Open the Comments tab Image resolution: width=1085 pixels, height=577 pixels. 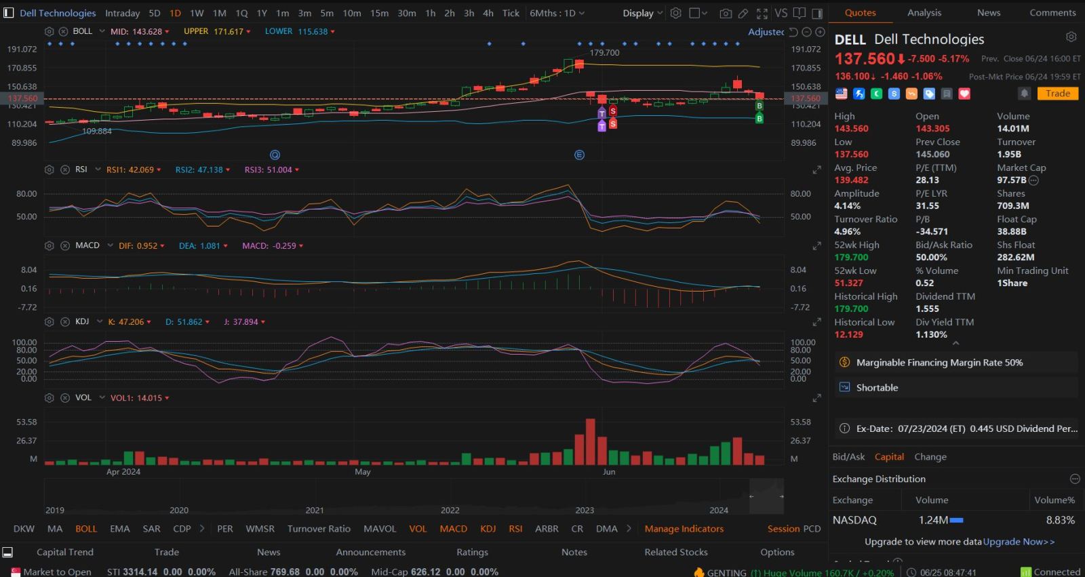tap(1052, 12)
